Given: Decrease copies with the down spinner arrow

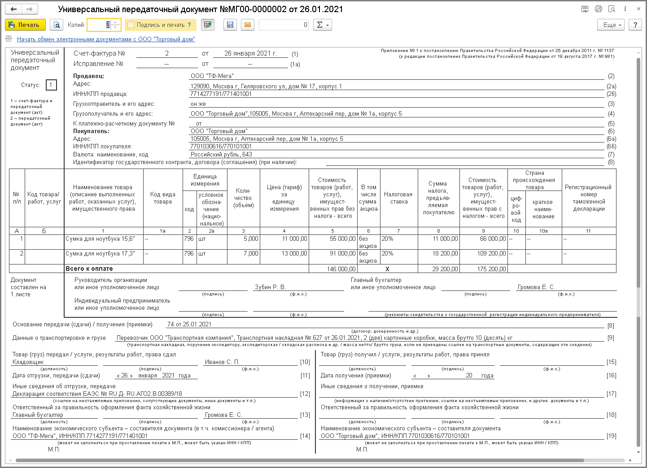Looking at the screenshot, I should (116, 28).
